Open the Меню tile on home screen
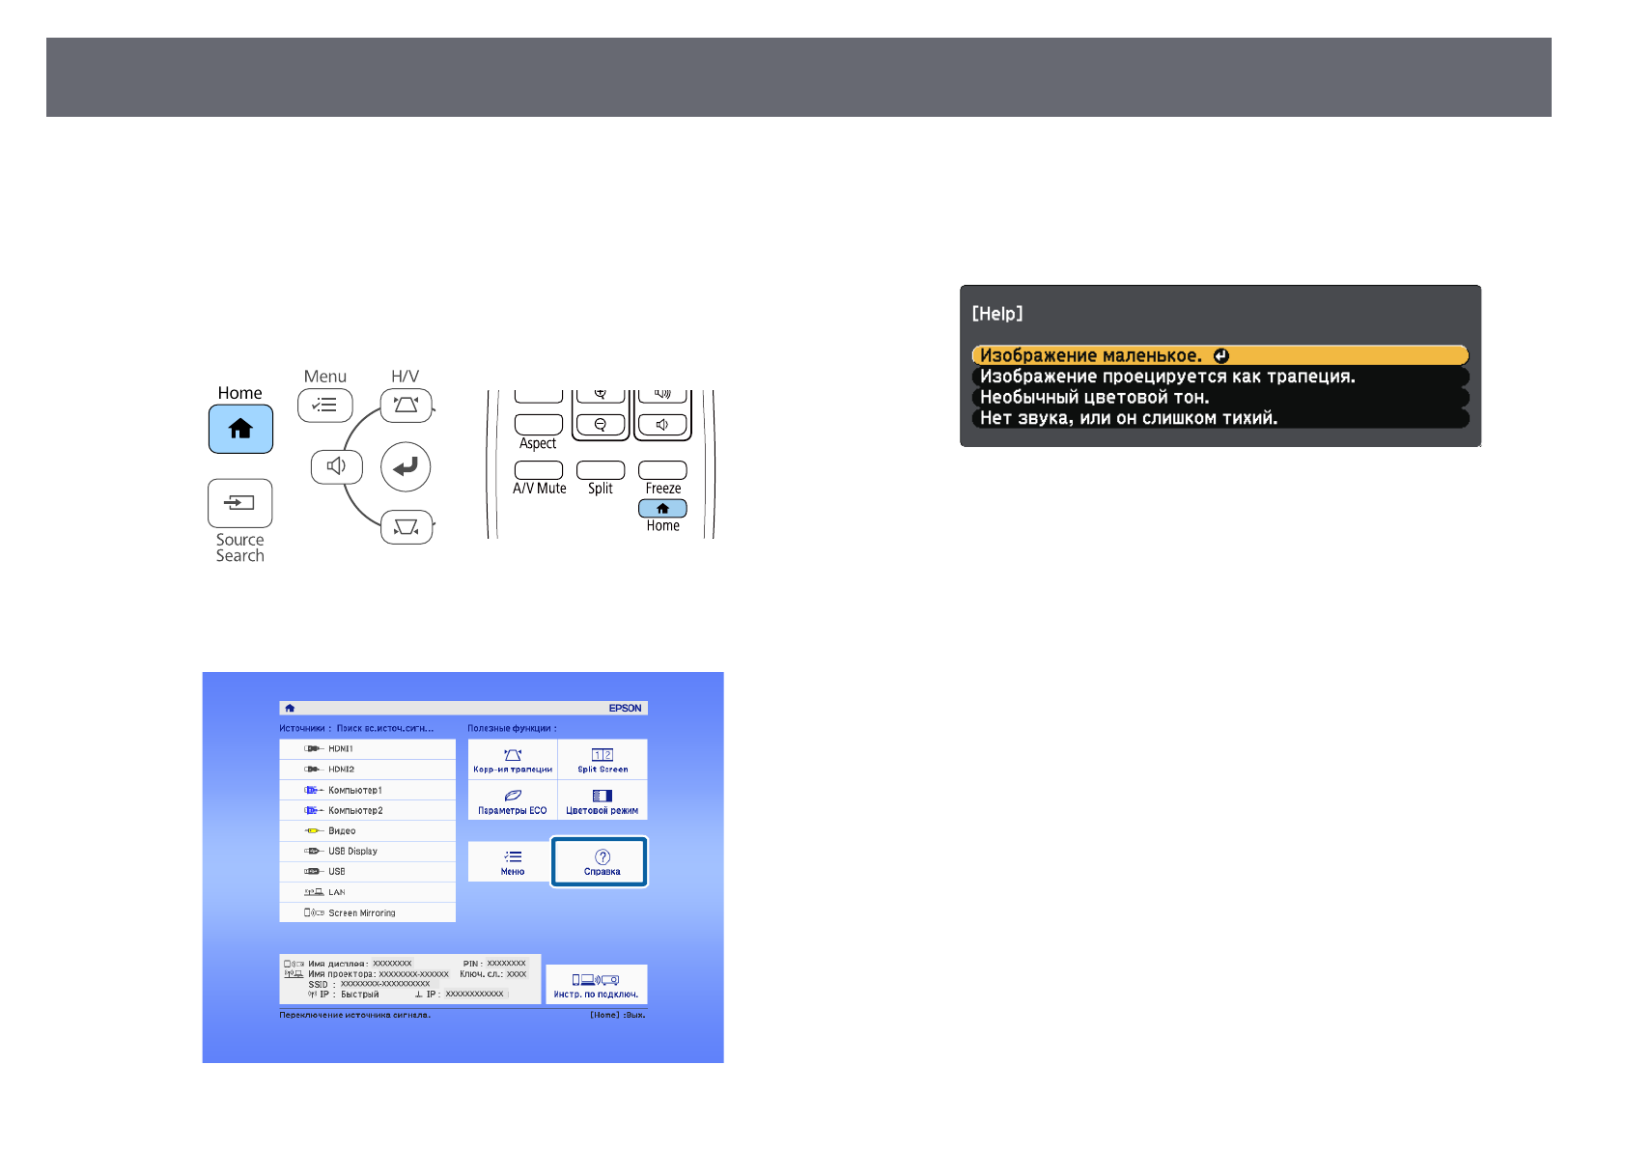The image size is (1626, 1149). click(512, 861)
